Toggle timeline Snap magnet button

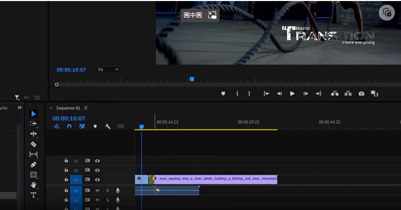pos(69,126)
